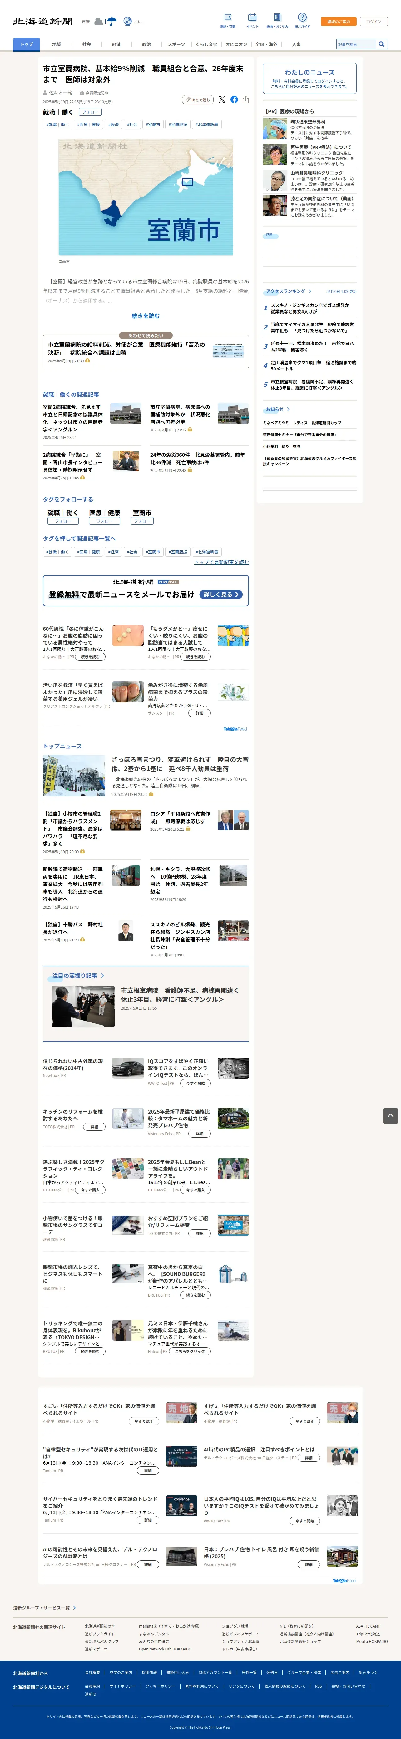Follow the 室蘭市 tag
This screenshot has height=1739, width=401.
[x=141, y=521]
